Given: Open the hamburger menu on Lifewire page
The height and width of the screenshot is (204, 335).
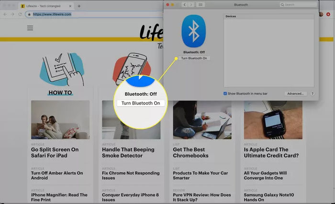Looking at the screenshot, I should pyautogui.click(x=30, y=28).
